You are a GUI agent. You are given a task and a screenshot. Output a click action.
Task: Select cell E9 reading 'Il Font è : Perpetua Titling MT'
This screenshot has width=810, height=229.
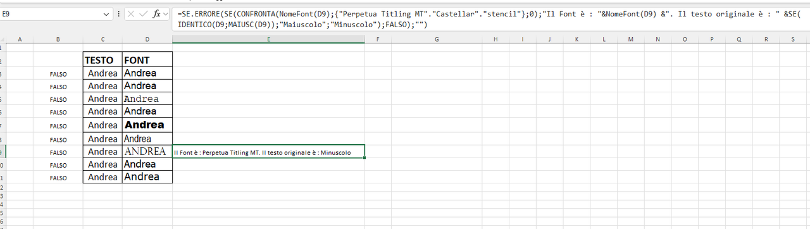click(x=268, y=152)
